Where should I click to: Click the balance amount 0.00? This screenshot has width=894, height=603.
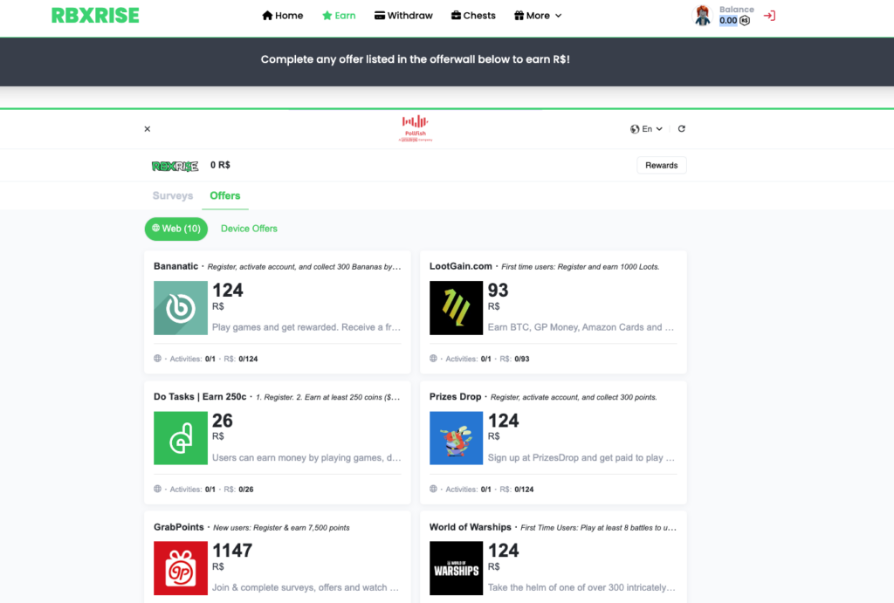[728, 21]
